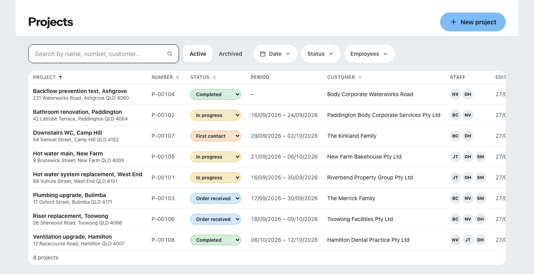Click the period 17/09/2026 – 30/09/2026
The height and width of the screenshot is (274, 534).
point(284,198)
